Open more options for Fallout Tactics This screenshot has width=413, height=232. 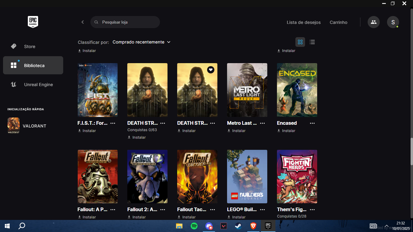coord(213,210)
